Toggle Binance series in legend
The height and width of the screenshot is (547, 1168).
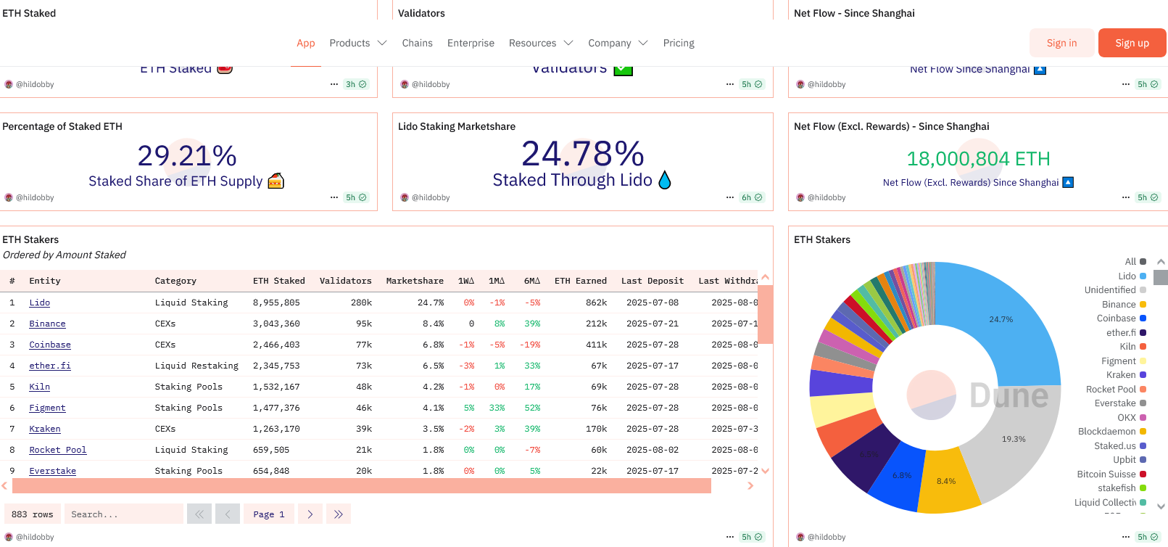click(1124, 304)
